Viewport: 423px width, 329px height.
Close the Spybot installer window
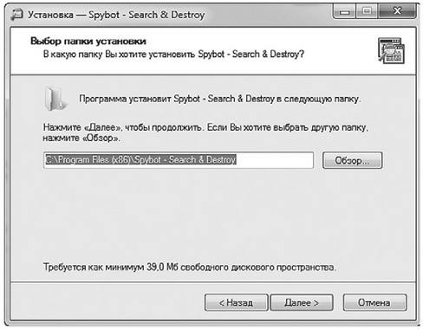click(397, 11)
